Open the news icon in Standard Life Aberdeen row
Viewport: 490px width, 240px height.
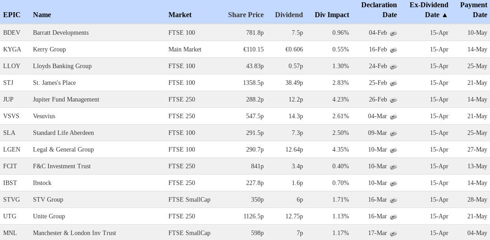(393, 133)
